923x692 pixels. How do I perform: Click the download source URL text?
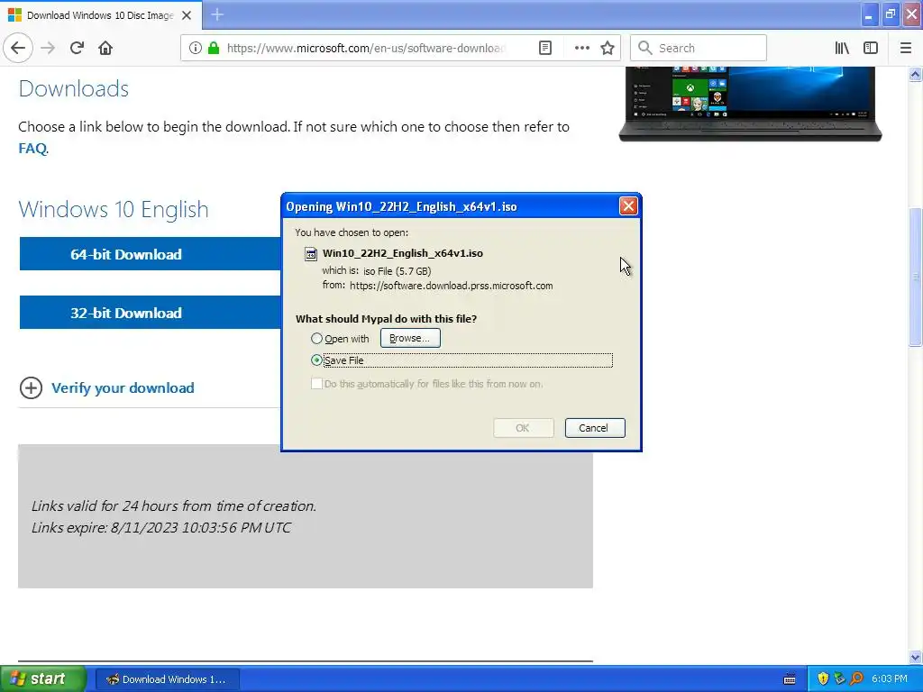pos(451,286)
